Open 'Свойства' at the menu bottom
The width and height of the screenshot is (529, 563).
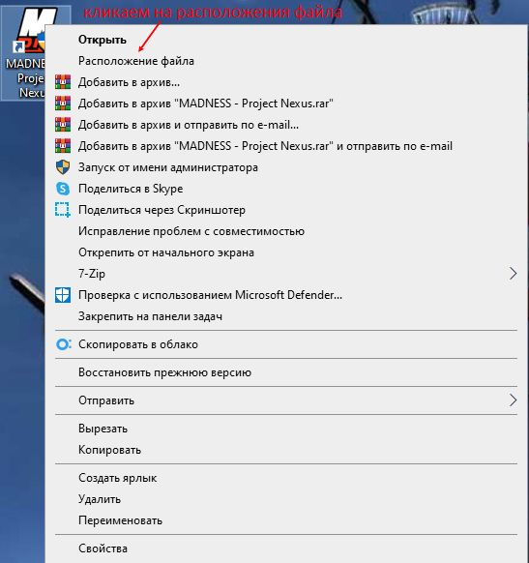click(286, 548)
